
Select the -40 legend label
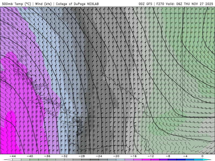pos(30,156)
